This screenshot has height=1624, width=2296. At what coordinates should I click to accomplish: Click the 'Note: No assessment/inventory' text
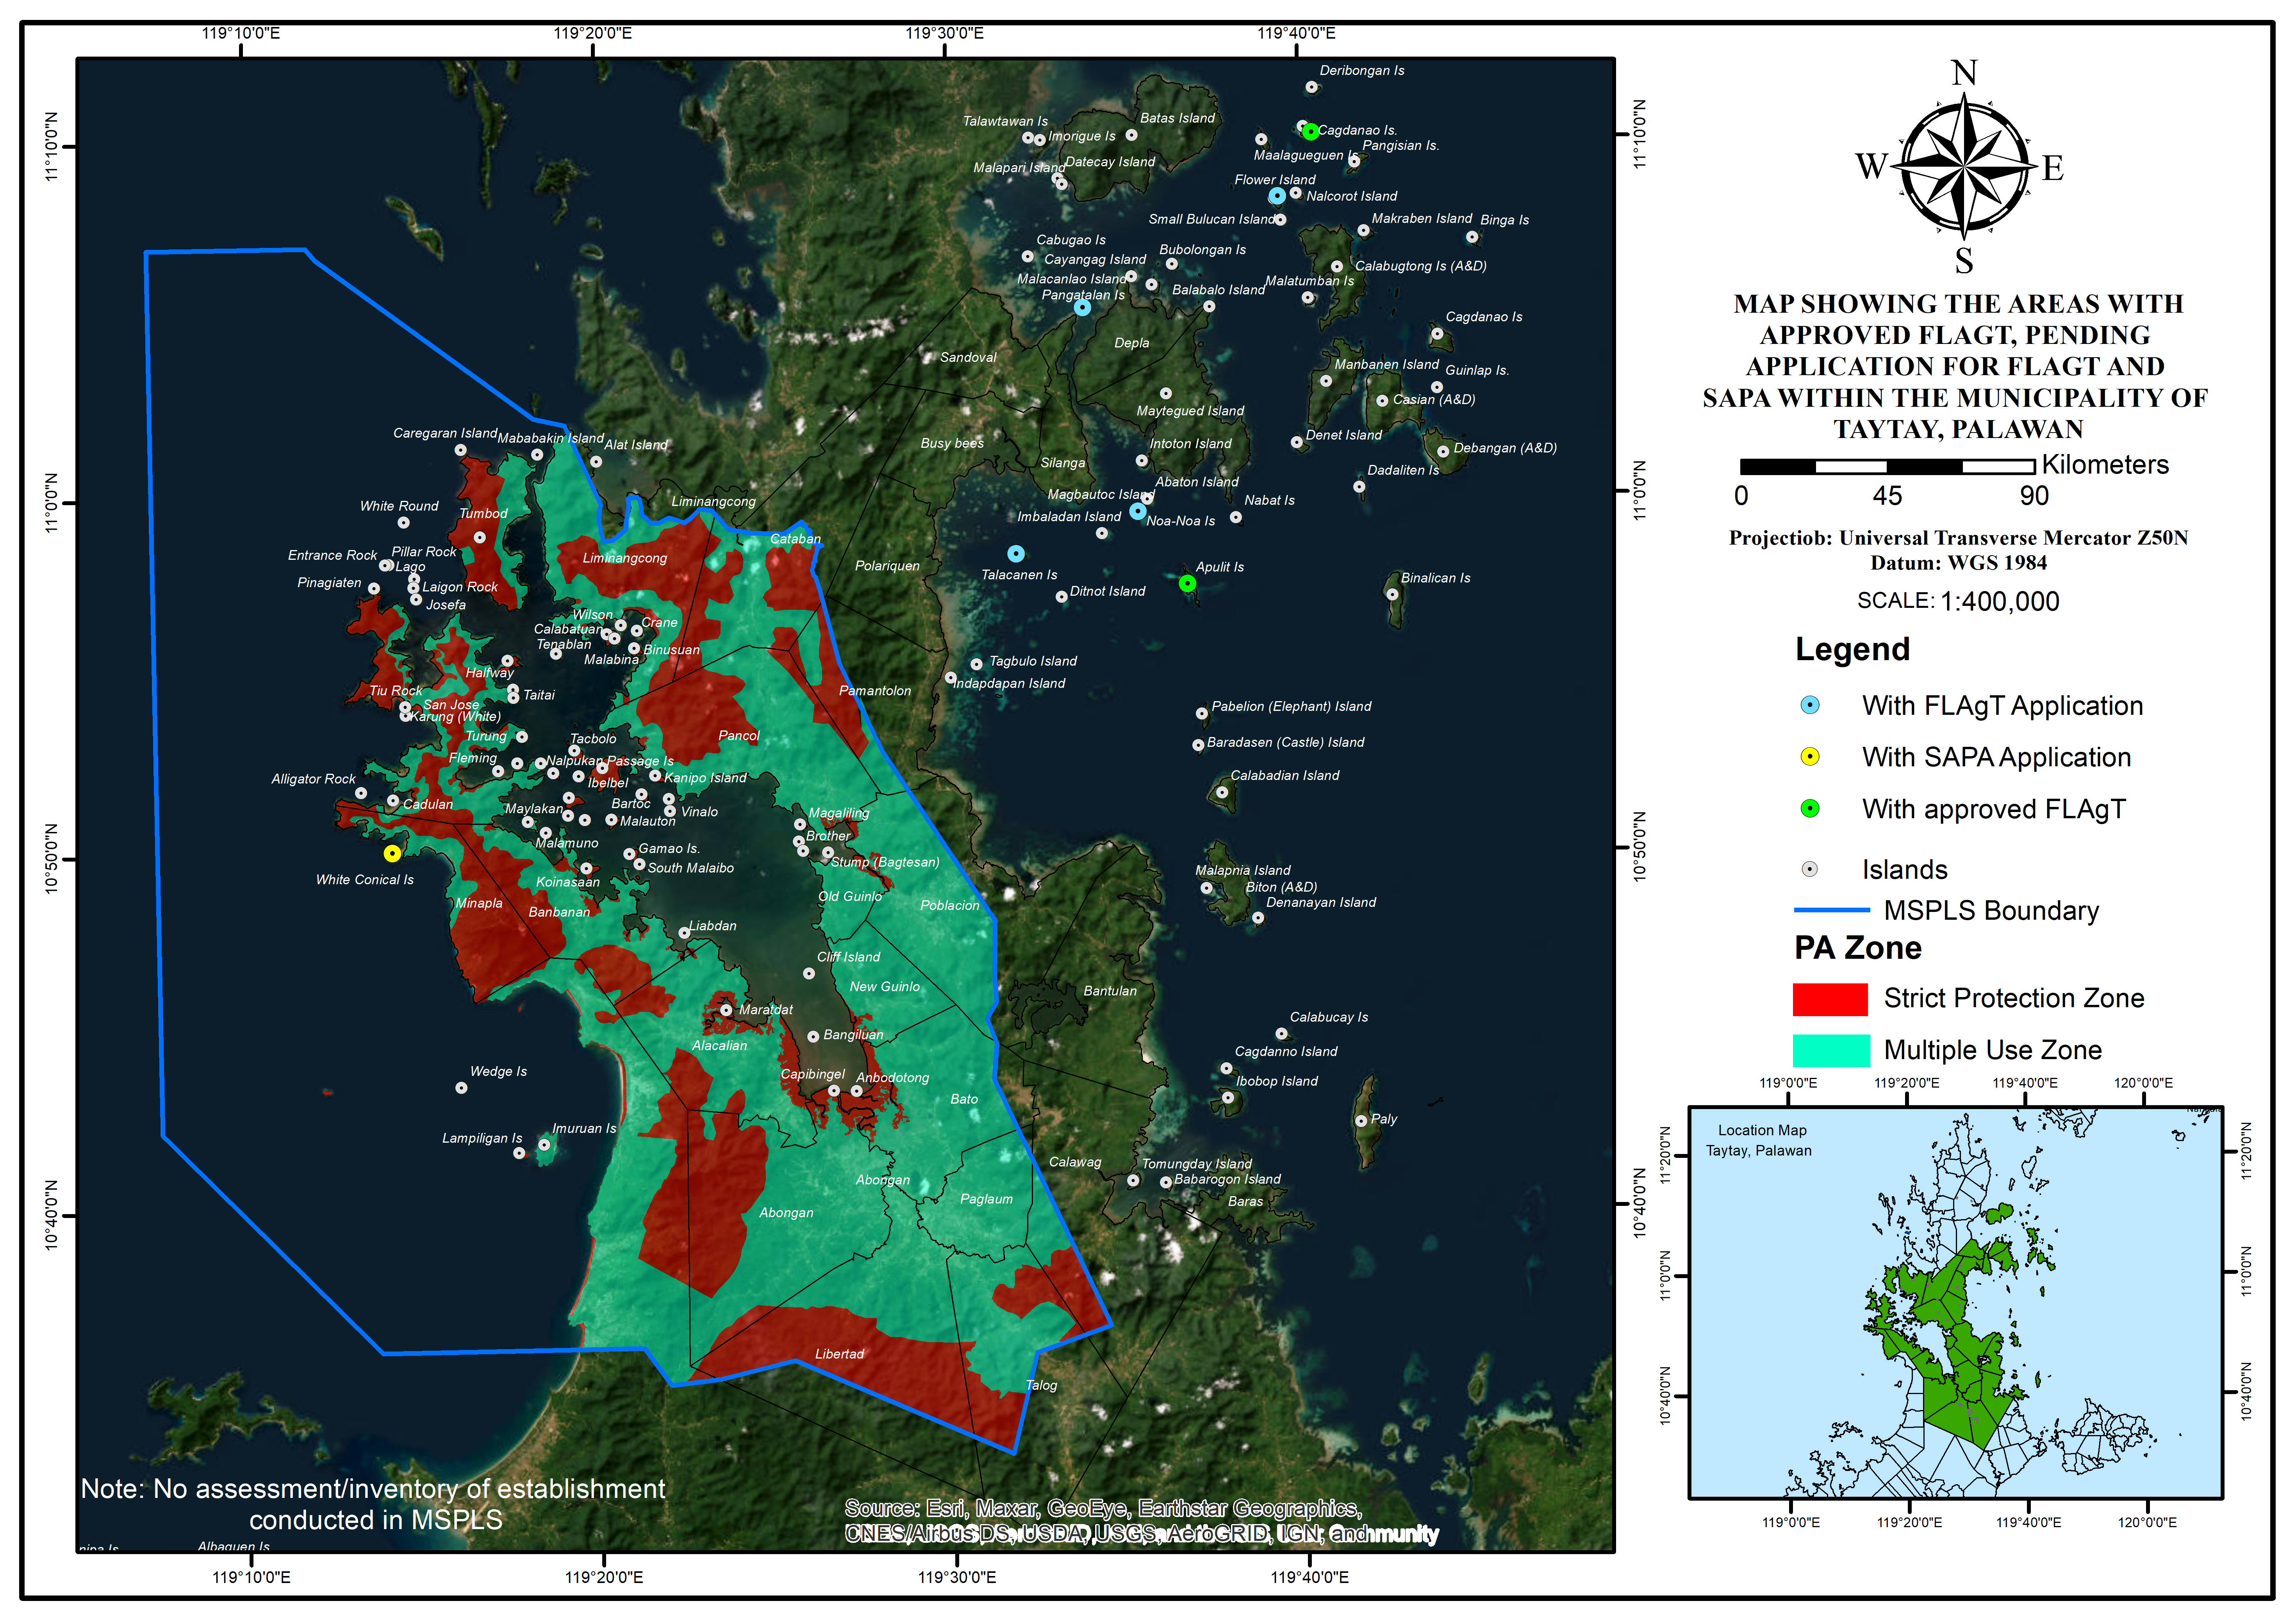[x=373, y=1504]
